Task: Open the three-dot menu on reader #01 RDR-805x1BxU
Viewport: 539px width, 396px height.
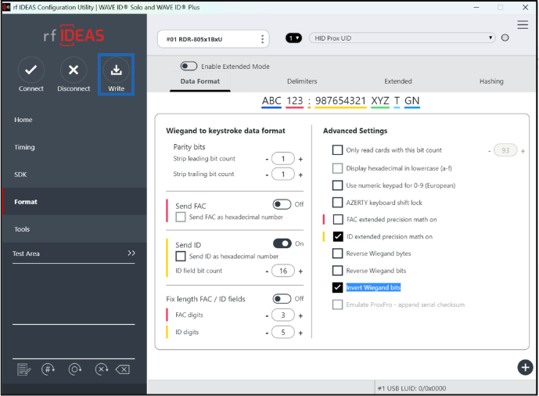Action: click(x=262, y=39)
